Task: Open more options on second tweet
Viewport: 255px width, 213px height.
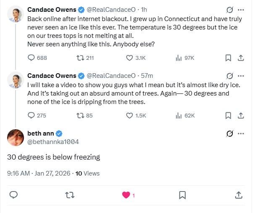Action: point(241,76)
